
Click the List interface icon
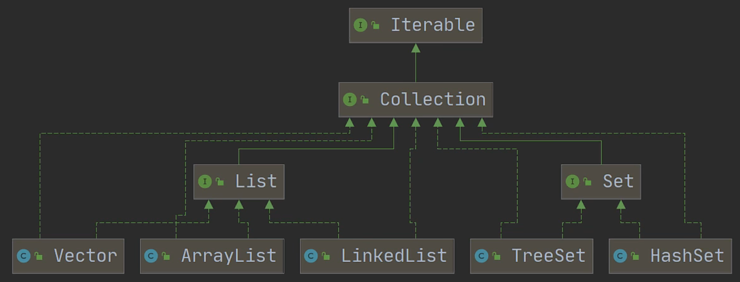pos(205,182)
